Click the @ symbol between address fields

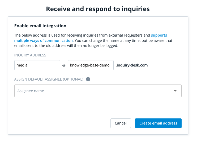pos(64,65)
